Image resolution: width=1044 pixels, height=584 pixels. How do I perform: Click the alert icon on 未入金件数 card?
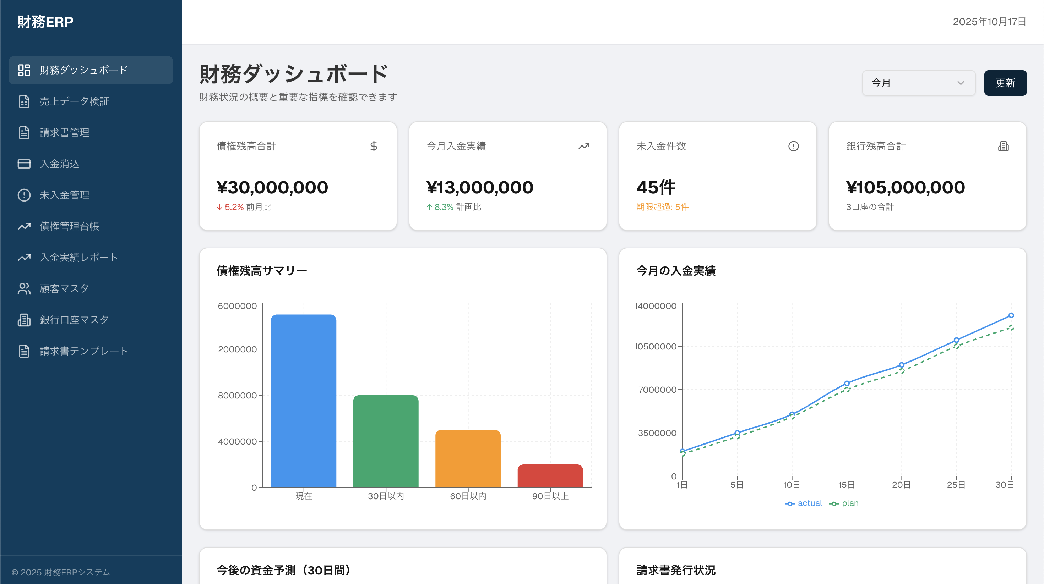click(793, 146)
